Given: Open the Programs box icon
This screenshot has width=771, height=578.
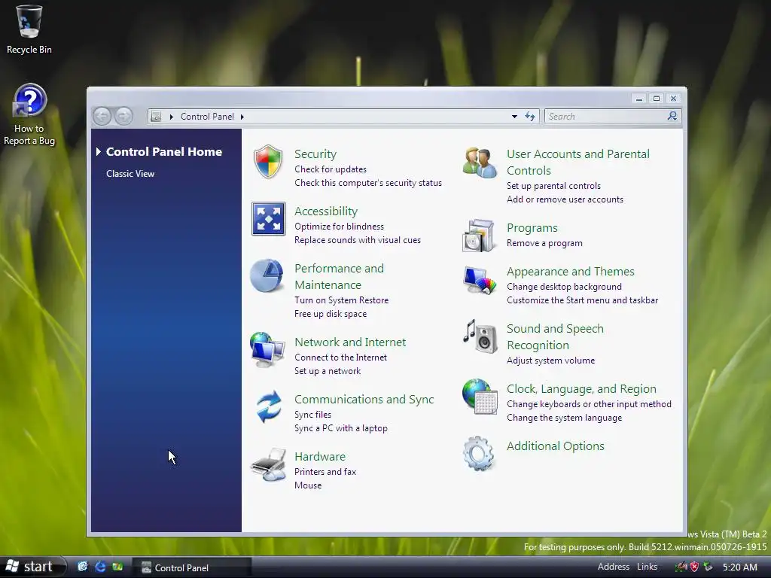Looking at the screenshot, I should (x=478, y=236).
